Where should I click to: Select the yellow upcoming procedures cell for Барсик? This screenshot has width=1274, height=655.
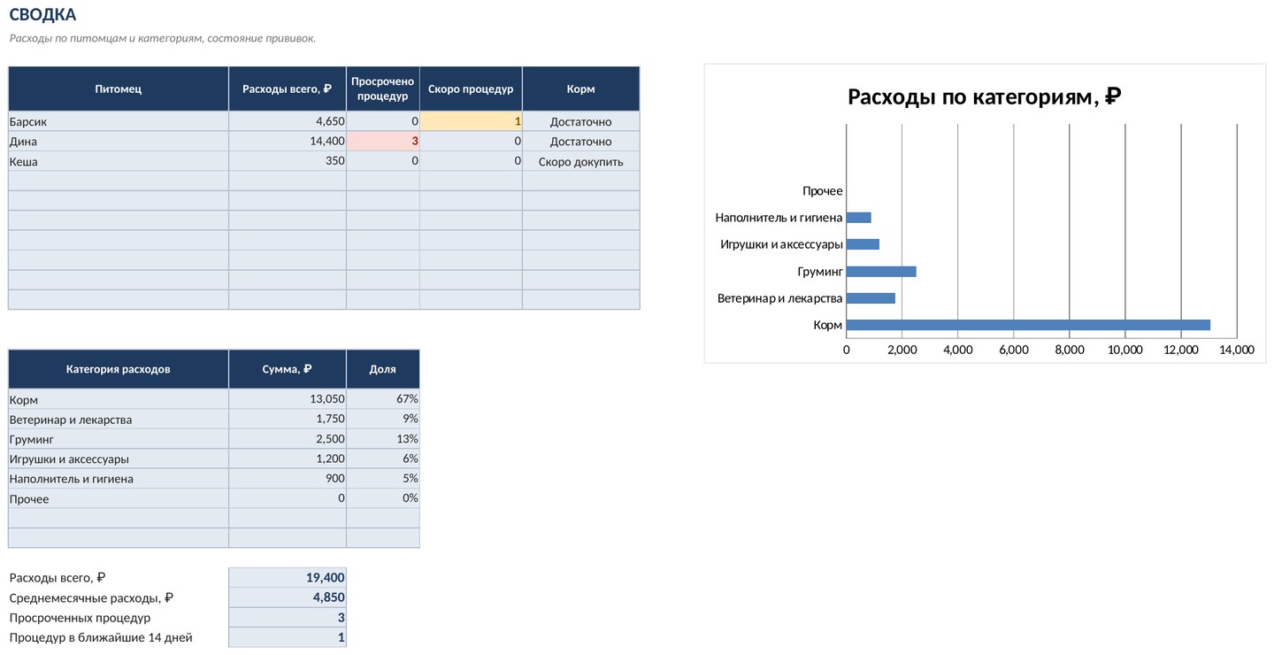pos(471,121)
